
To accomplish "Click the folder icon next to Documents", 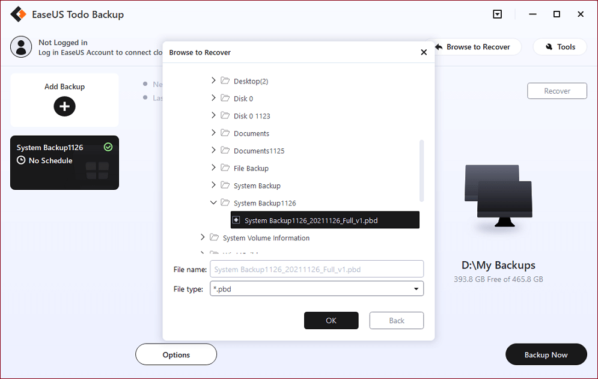I will (225, 133).
